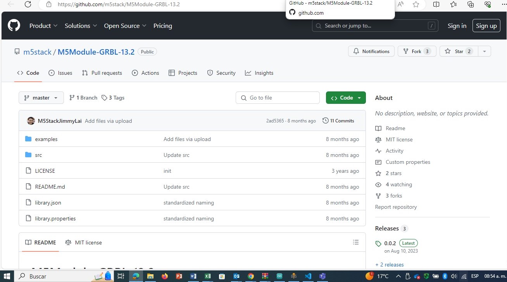Click the site information padlock icon
The width and height of the screenshot is (507, 282).
[x=48, y=4]
